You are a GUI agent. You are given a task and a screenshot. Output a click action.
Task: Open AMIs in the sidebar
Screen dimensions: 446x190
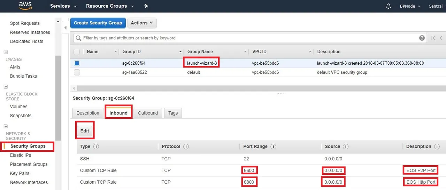[x=15, y=67]
